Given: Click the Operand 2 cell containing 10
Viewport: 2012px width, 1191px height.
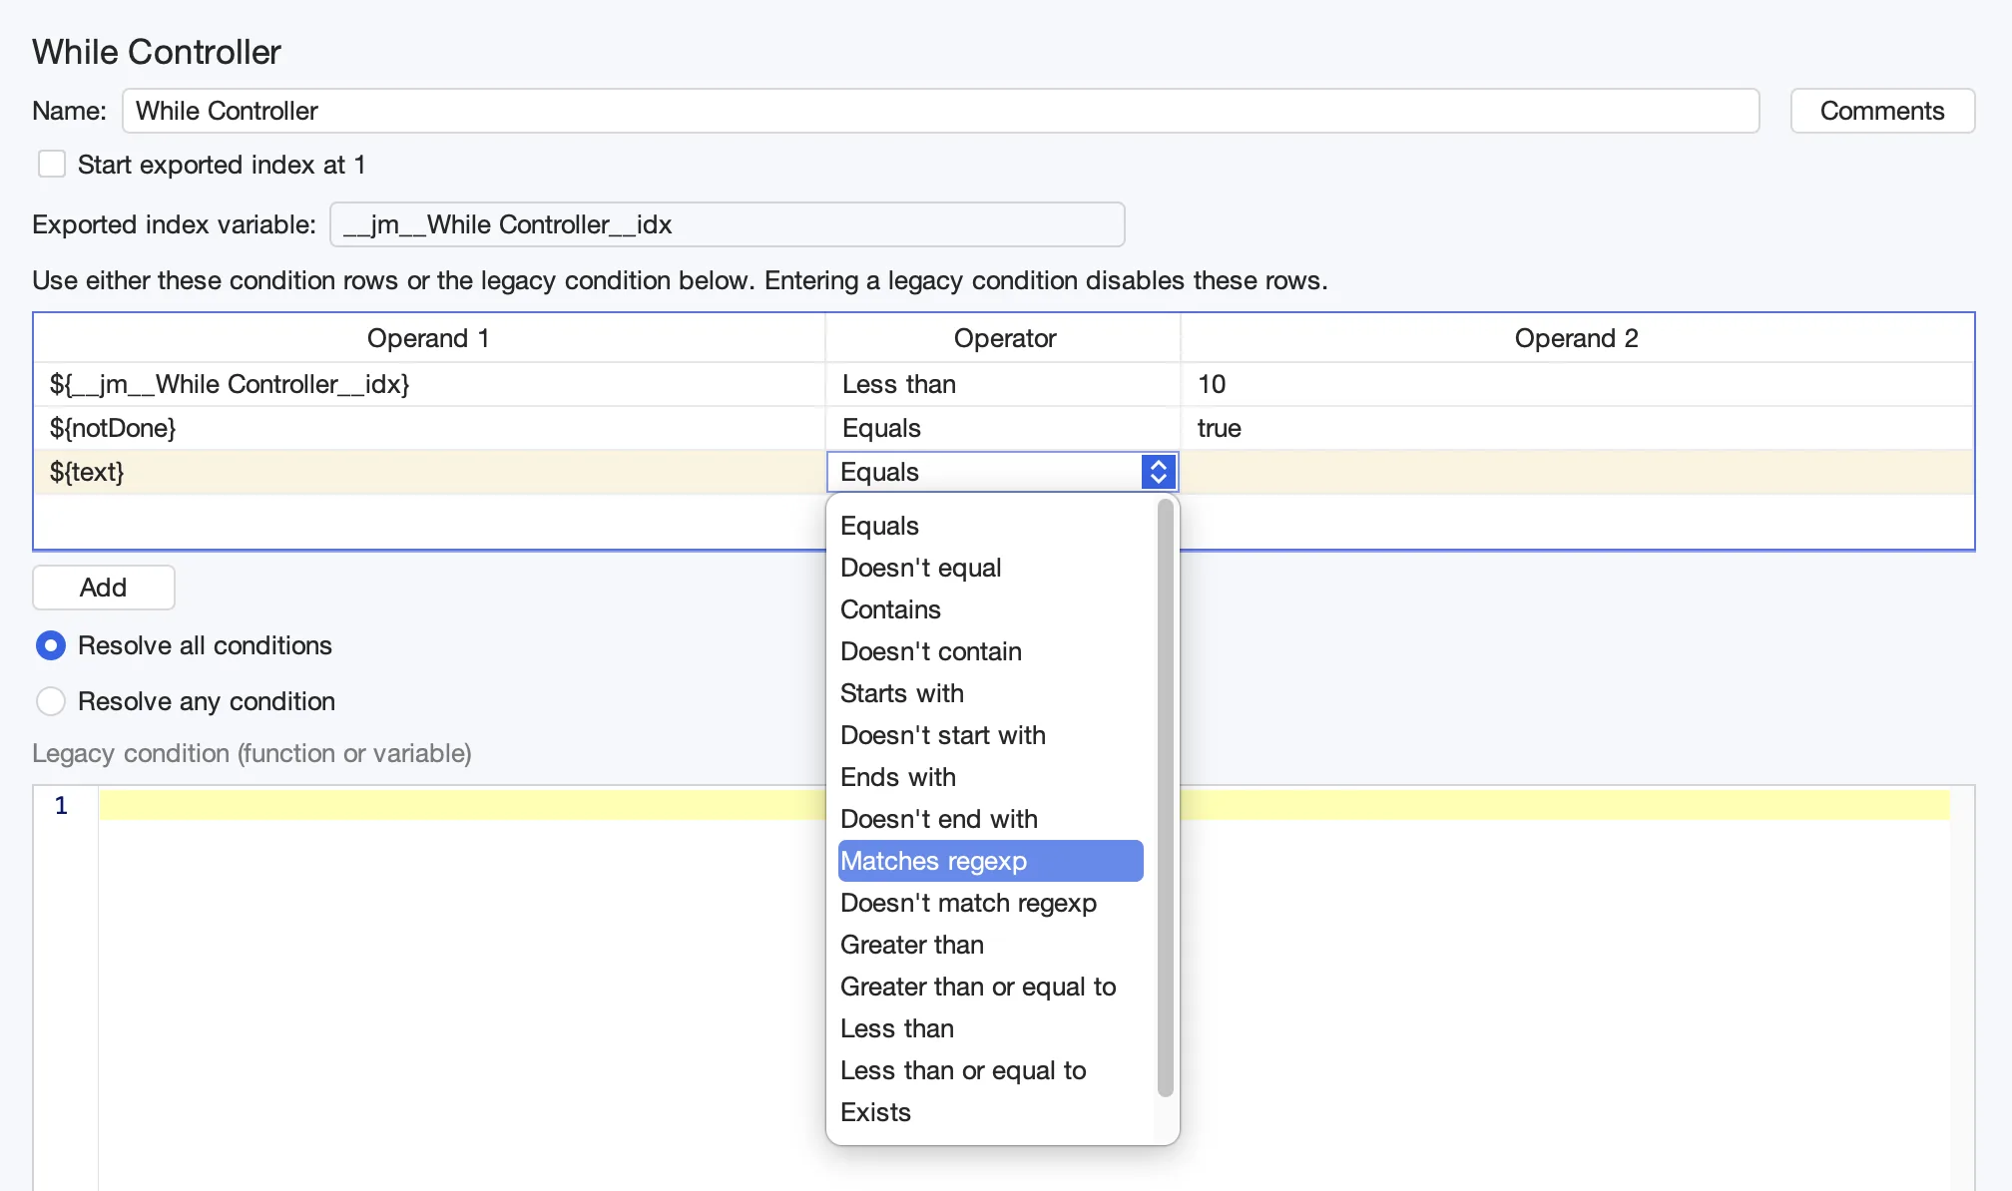Looking at the screenshot, I should [1577, 384].
